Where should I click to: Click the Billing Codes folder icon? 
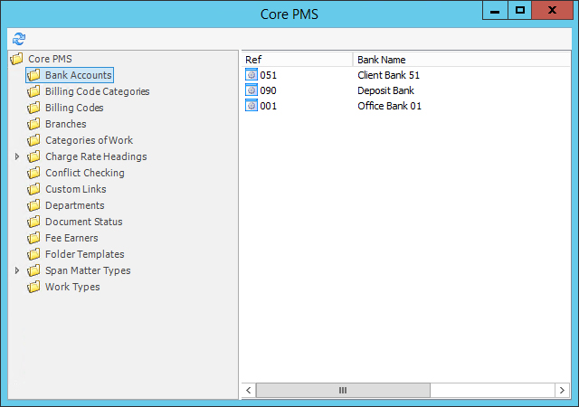pos(34,108)
